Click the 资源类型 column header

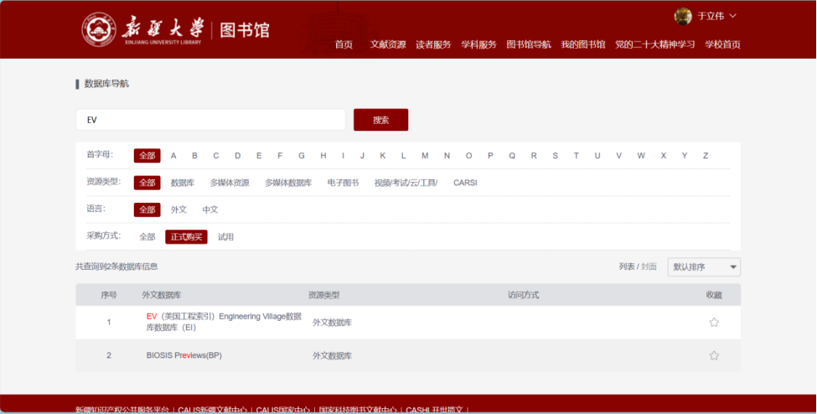point(323,295)
